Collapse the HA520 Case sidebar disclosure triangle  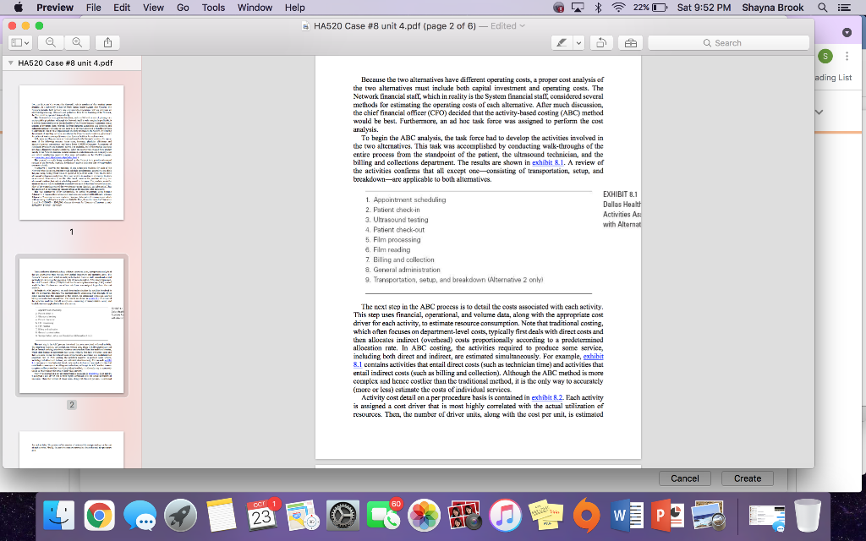point(10,63)
